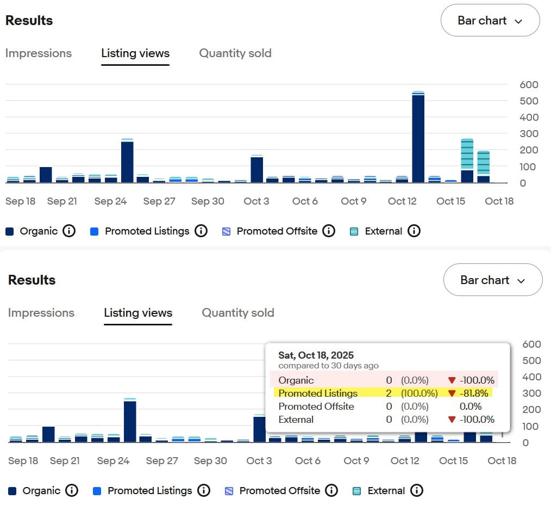Image resolution: width=551 pixels, height=505 pixels.
Task: Click the Sep 25 tall bar in the lower chart
Action: [x=130, y=422]
